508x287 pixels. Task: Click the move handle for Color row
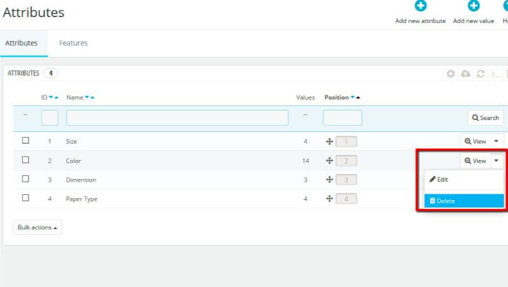(x=329, y=161)
